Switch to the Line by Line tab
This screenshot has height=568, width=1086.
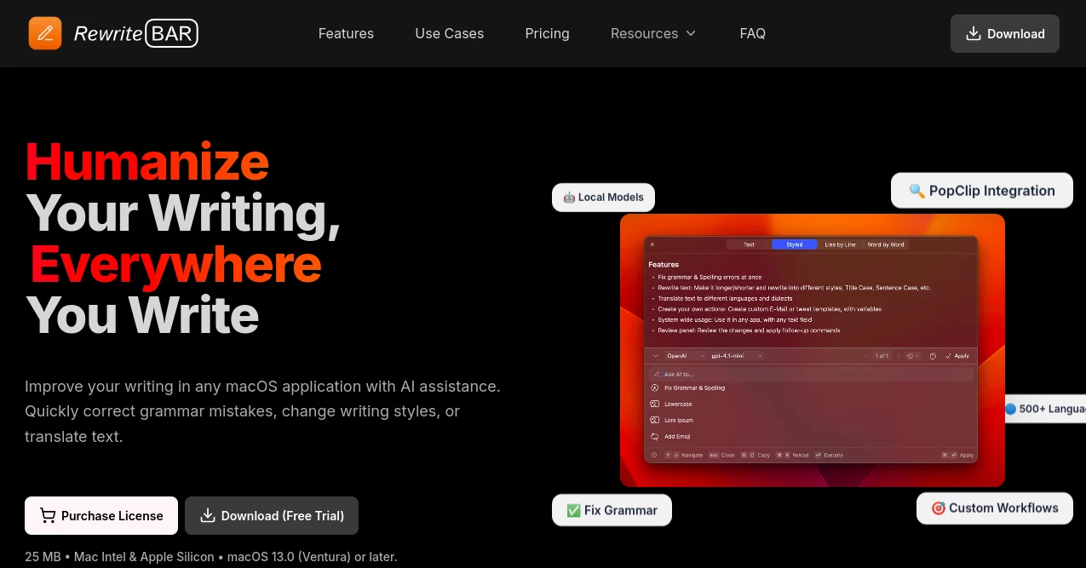click(841, 244)
